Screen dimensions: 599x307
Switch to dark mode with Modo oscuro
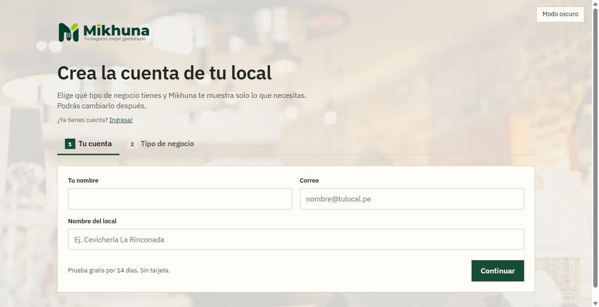coord(560,14)
